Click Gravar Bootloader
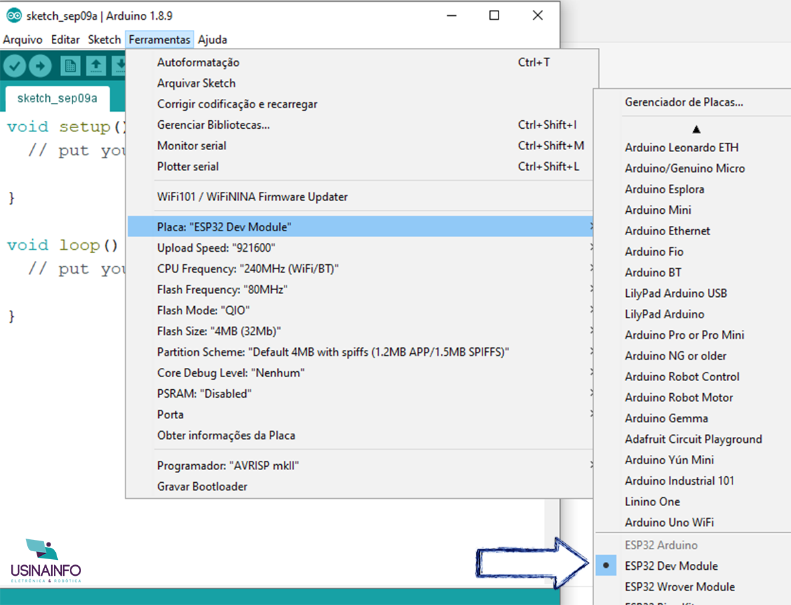Viewport: 791px width, 605px height. click(x=360, y=487)
